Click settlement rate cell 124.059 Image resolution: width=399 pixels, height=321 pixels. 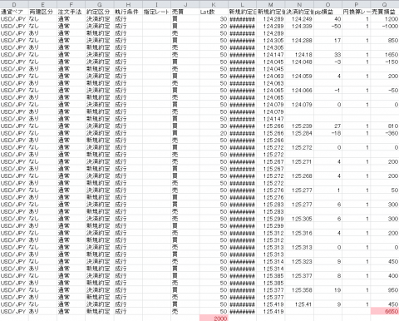(299, 76)
